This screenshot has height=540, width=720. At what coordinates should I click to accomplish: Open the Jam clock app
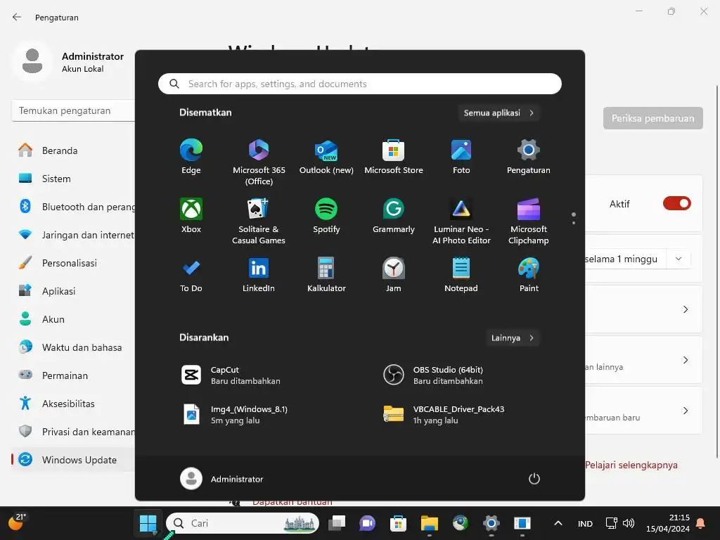tap(394, 275)
